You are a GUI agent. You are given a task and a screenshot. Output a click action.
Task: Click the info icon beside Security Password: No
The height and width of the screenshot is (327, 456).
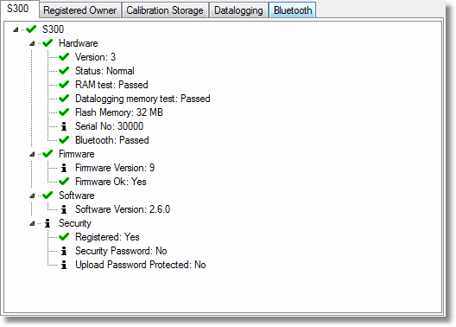click(64, 251)
